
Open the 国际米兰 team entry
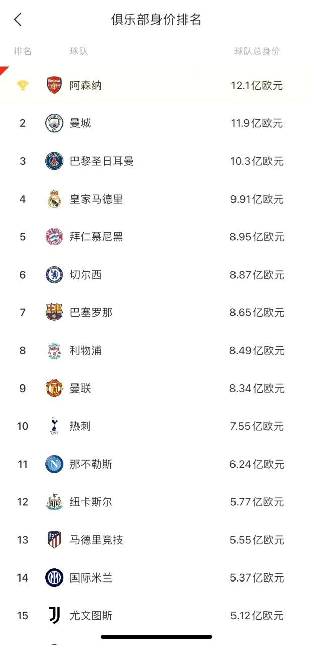coord(156,577)
